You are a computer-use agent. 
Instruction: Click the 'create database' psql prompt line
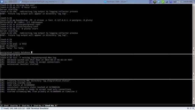pyautogui.click(x=16, y=52)
